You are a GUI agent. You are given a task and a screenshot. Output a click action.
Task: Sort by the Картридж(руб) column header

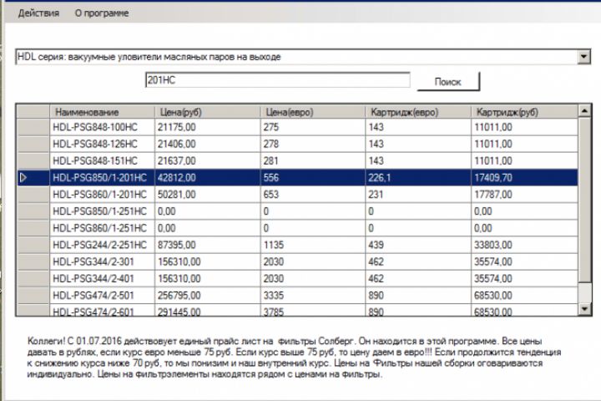click(x=524, y=112)
